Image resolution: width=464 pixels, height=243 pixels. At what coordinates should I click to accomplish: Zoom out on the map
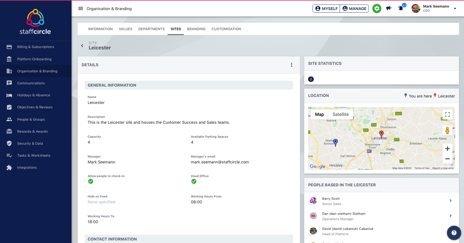447,159
